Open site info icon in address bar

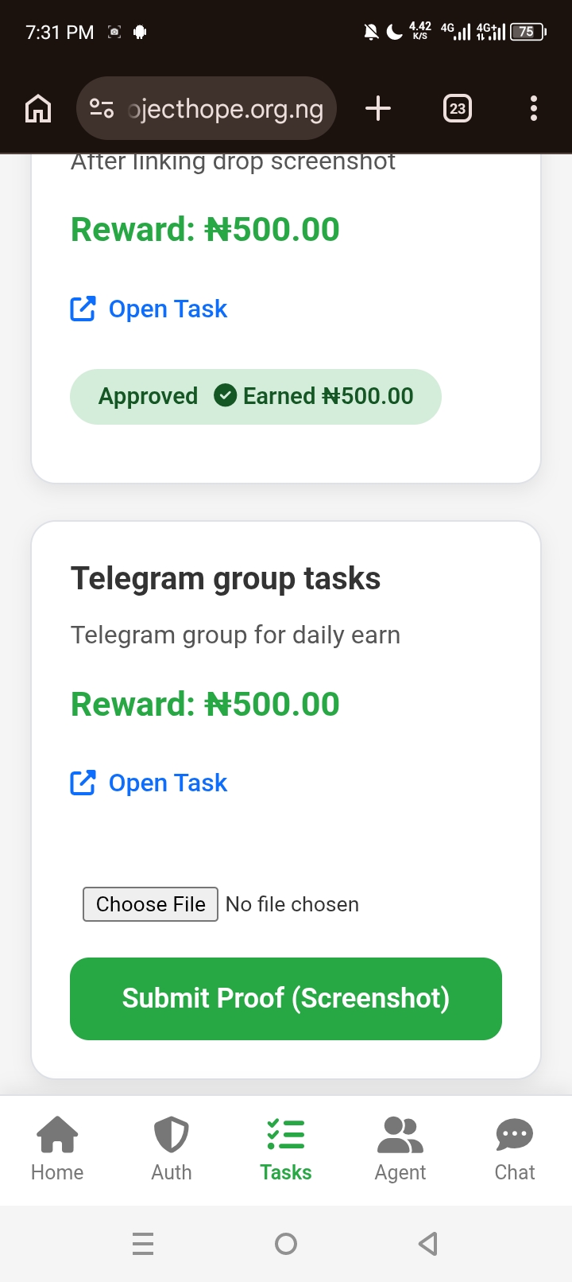pyautogui.click(x=102, y=108)
